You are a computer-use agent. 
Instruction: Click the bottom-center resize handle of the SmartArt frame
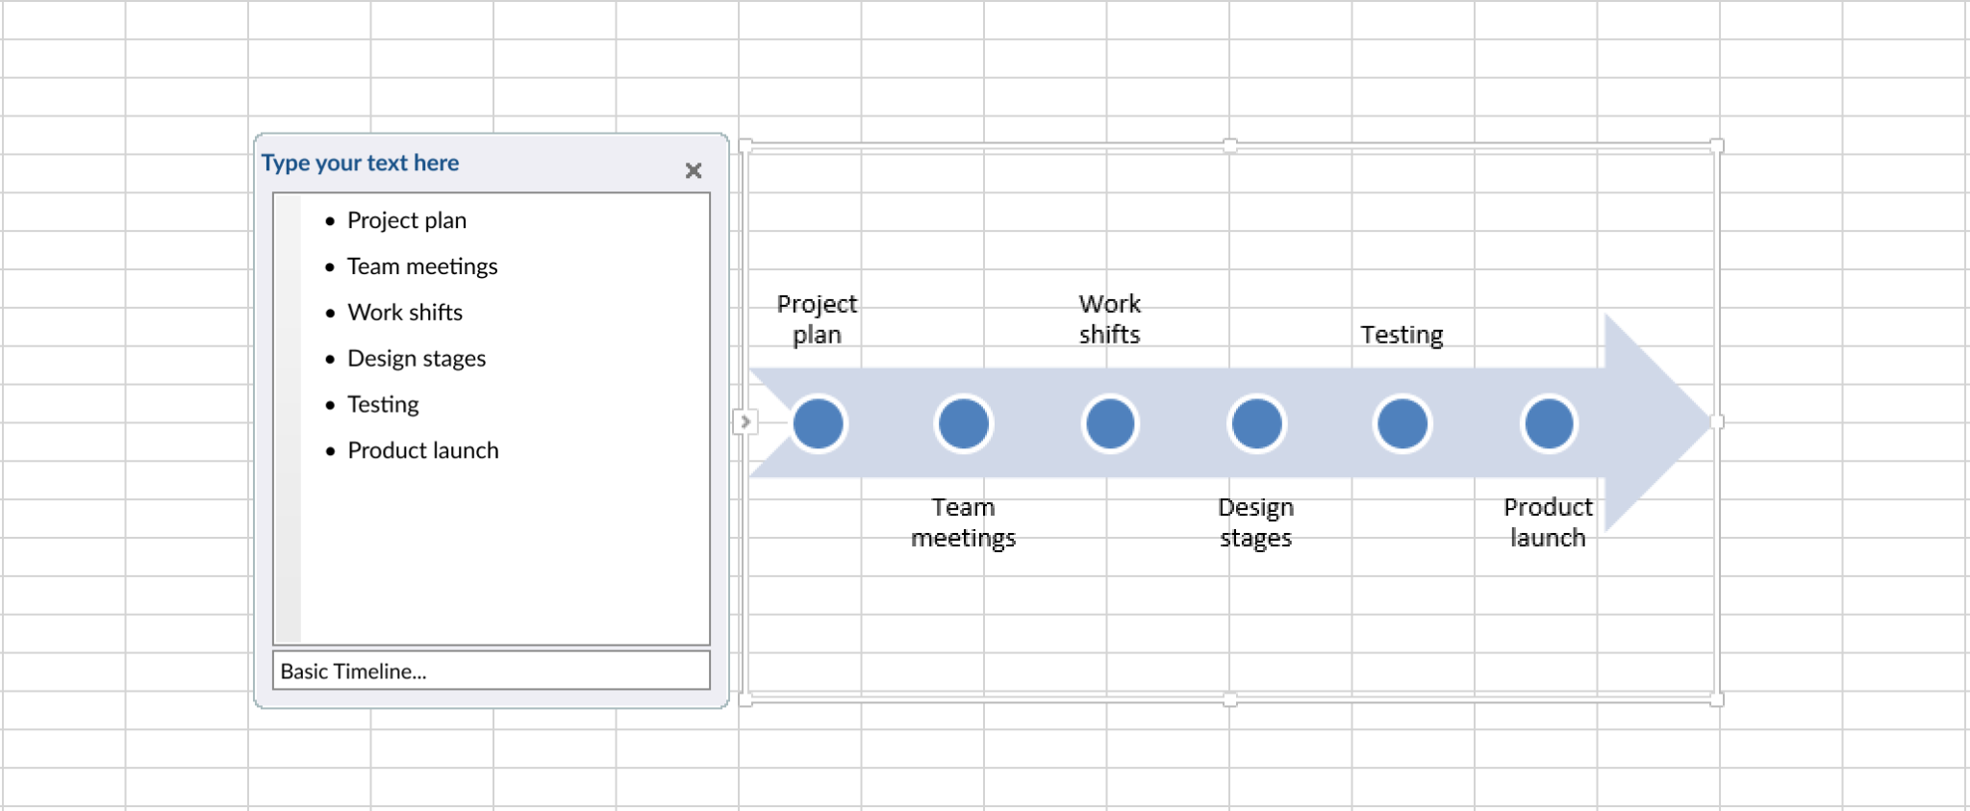[x=1229, y=699]
